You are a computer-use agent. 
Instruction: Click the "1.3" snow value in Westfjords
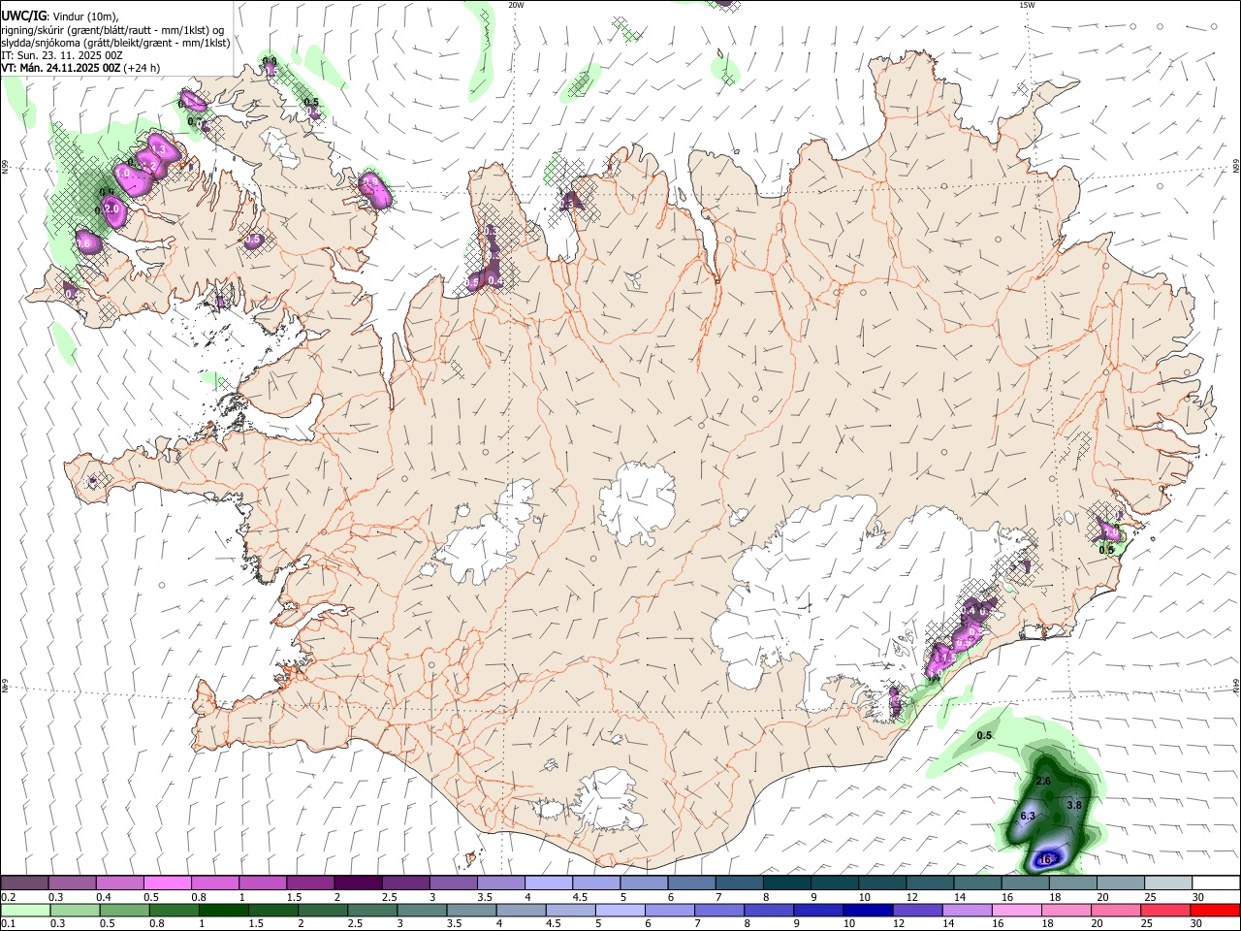(159, 148)
